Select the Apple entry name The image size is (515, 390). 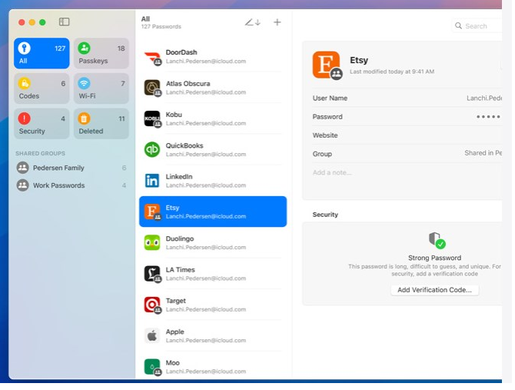point(174,332)
